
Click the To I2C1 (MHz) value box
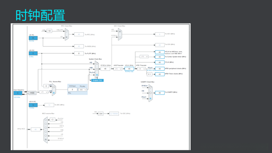coord(160,34)
